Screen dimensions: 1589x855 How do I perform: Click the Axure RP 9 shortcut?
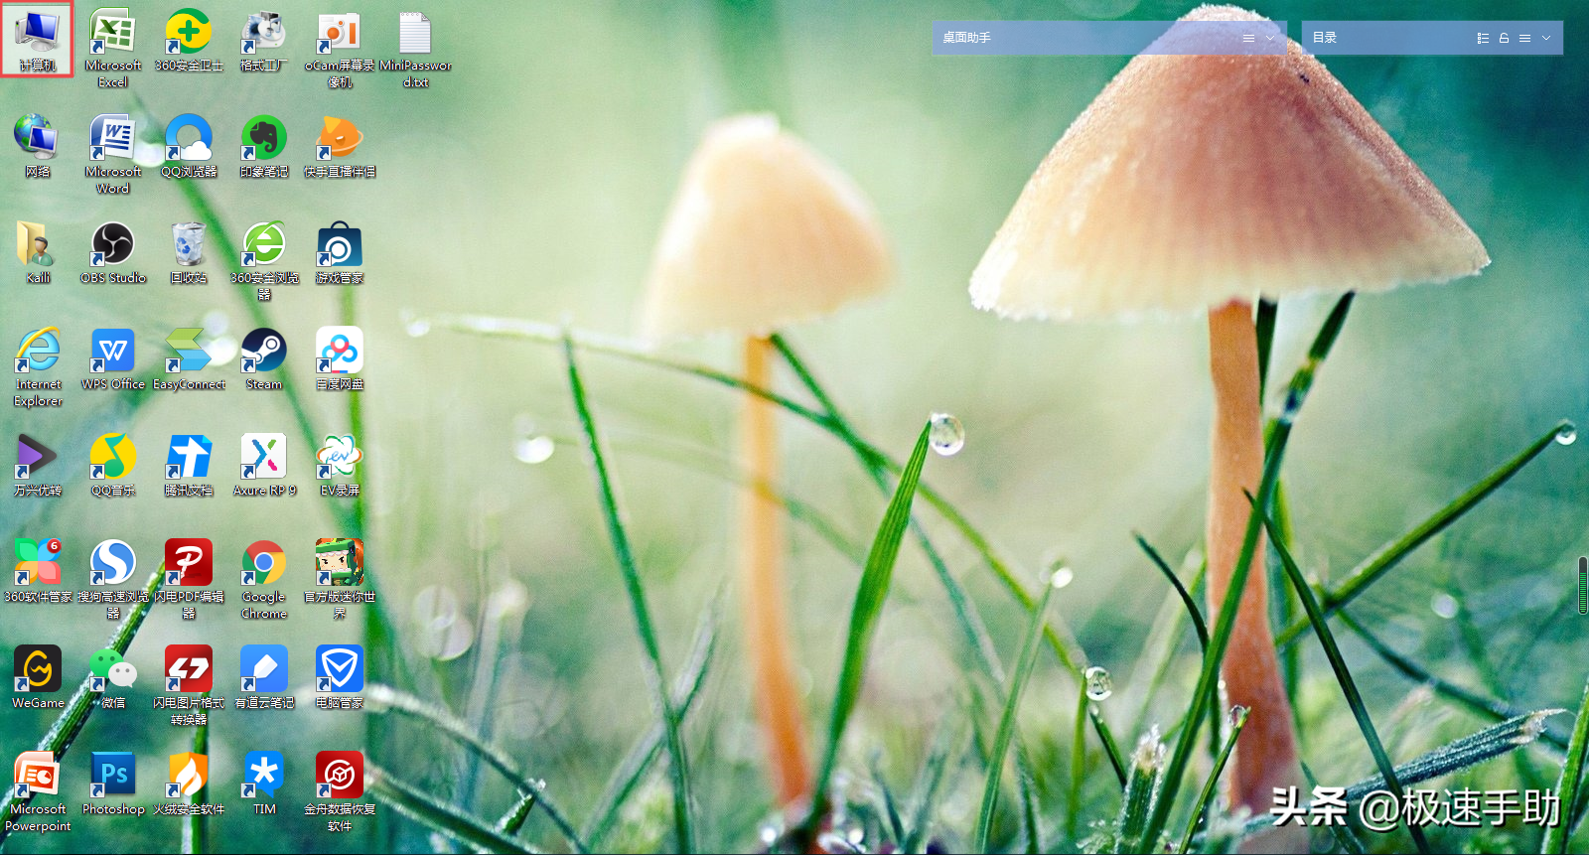(x=264, y=459)
